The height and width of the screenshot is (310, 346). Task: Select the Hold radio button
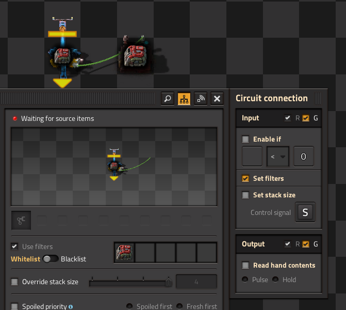(275, 280)
